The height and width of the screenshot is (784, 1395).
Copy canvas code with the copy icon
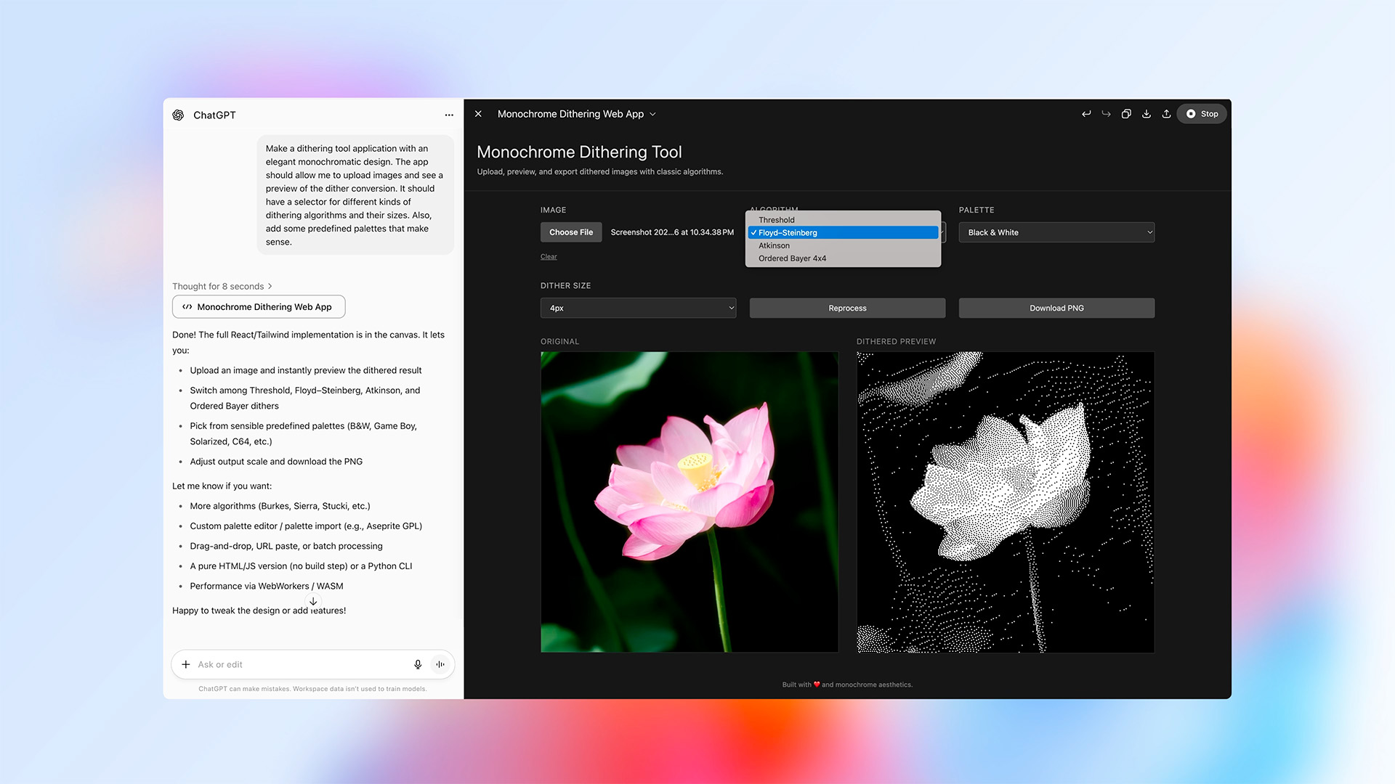click(1126, 114)
